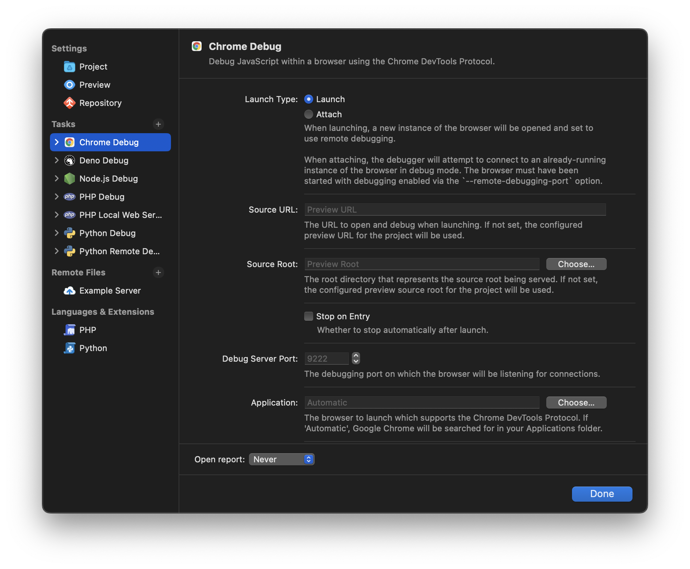Select the Deno Debug task icon
Image resolution: width=690 pixels, height=569 pixels.
pyautogui.click(x=70, y=161)
